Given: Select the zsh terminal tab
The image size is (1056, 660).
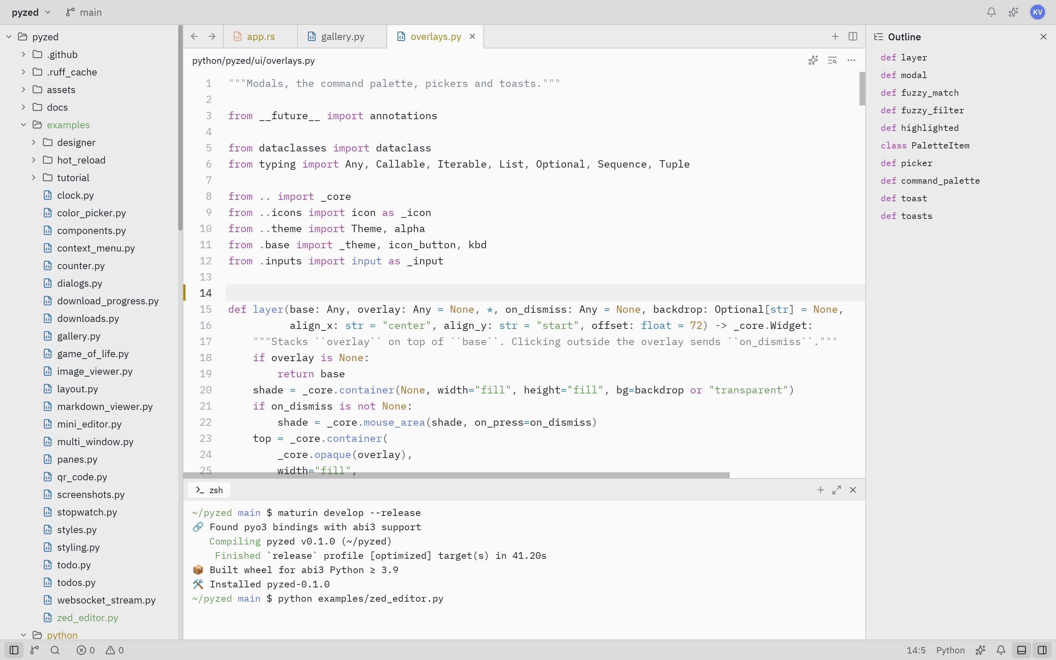Looking at the screenshot, I should (209, 490).
